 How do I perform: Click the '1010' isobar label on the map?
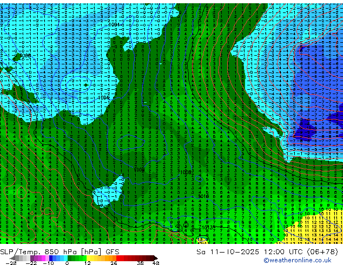tap(203, 196)
